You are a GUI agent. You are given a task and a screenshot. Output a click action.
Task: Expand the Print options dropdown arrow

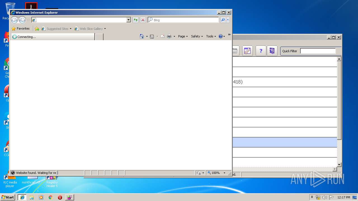[x=174, y=36]
